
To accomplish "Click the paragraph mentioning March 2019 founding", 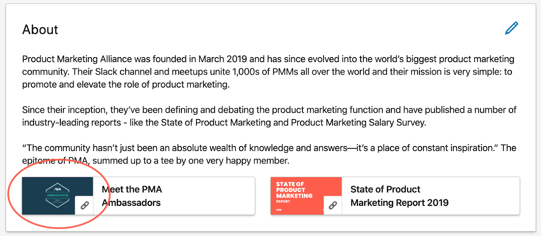I will pos(267,72).
